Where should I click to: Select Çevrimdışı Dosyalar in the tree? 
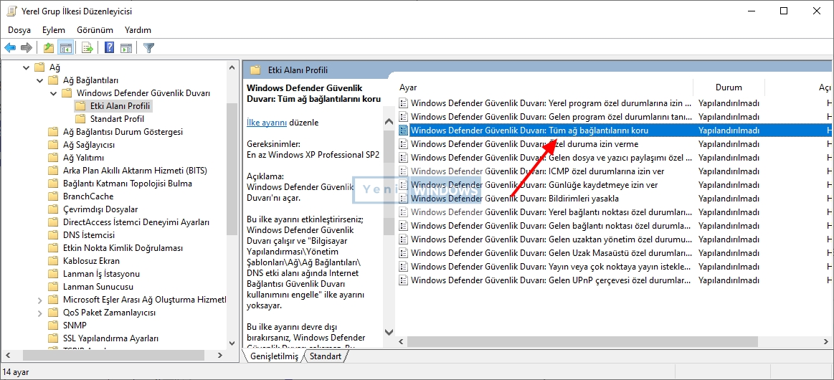pyautogui.click(x=100, y=209)
